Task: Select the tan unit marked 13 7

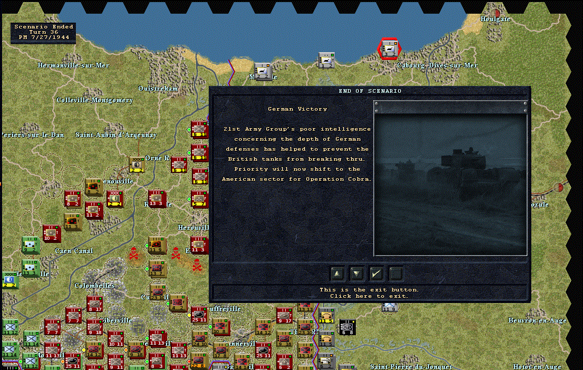Action: 157,268
